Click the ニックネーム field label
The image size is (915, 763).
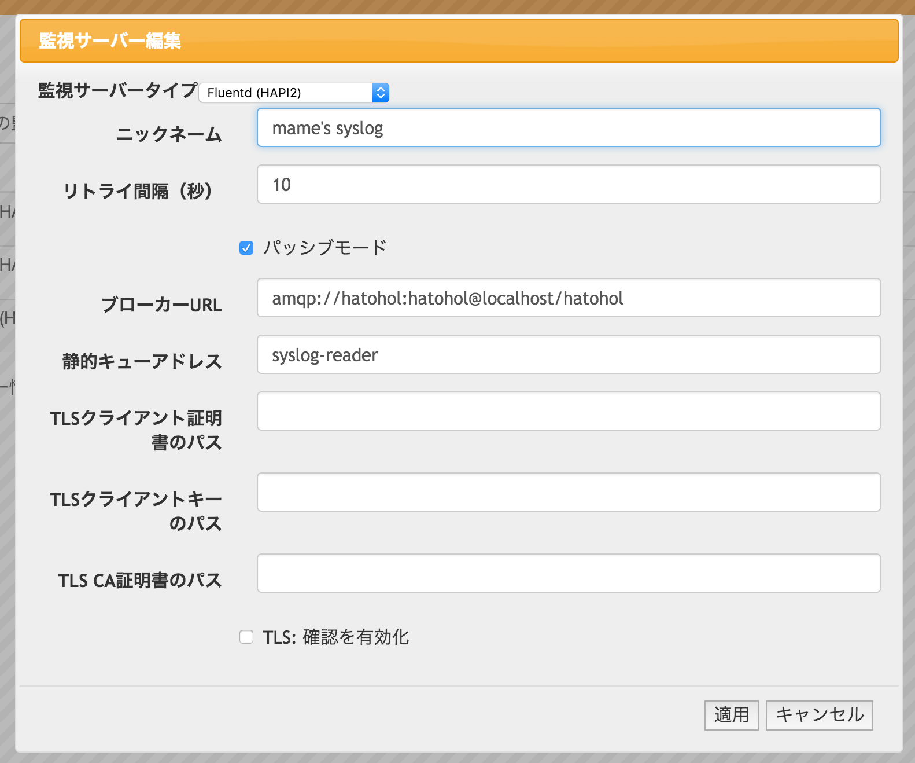tap(169, 134)
